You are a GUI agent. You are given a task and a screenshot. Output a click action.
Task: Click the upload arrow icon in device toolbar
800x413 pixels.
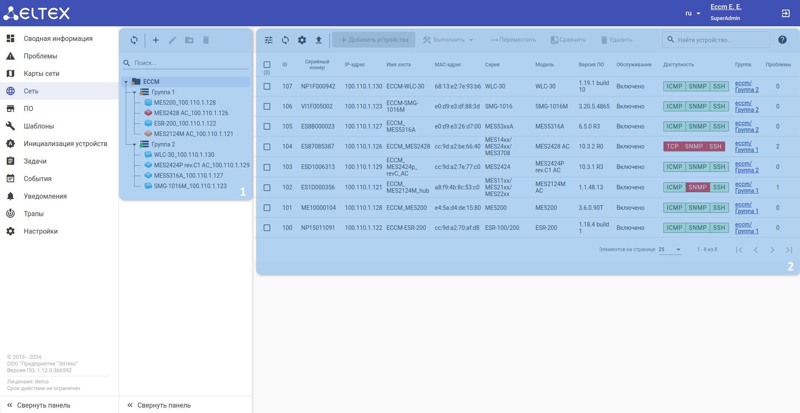319,40
